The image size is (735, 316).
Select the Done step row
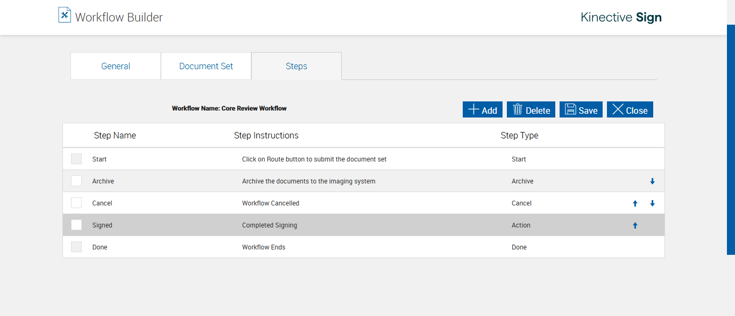pos(264,247)
